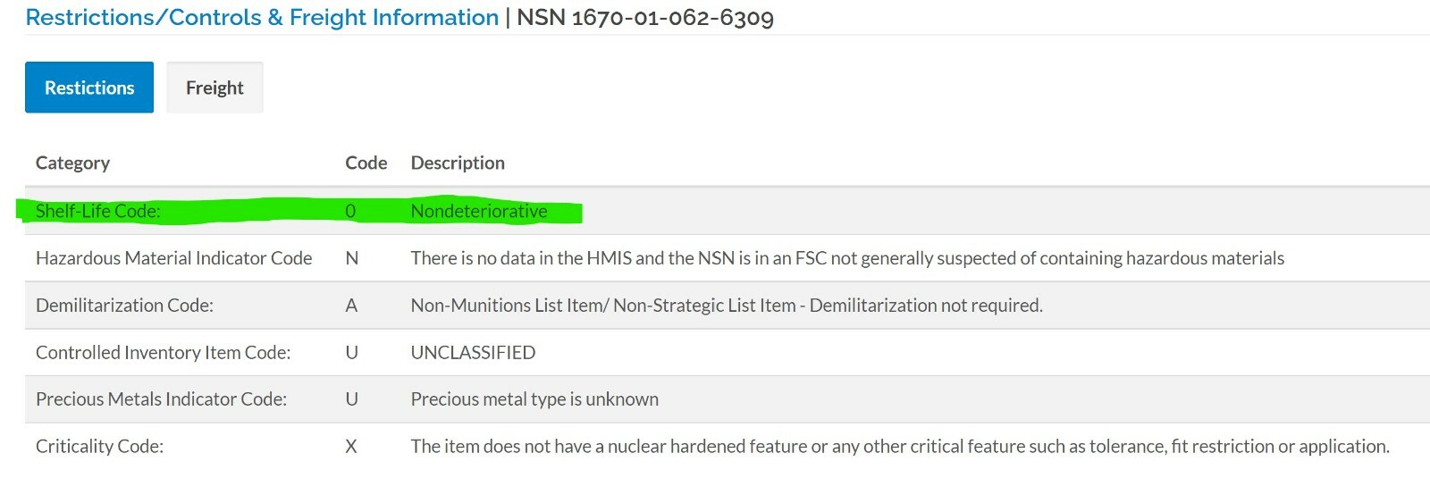Viewport: 1430px width, 495px height.
Task: Select the Precious Metals Indicator Code label
Action: tap(161, 399)
